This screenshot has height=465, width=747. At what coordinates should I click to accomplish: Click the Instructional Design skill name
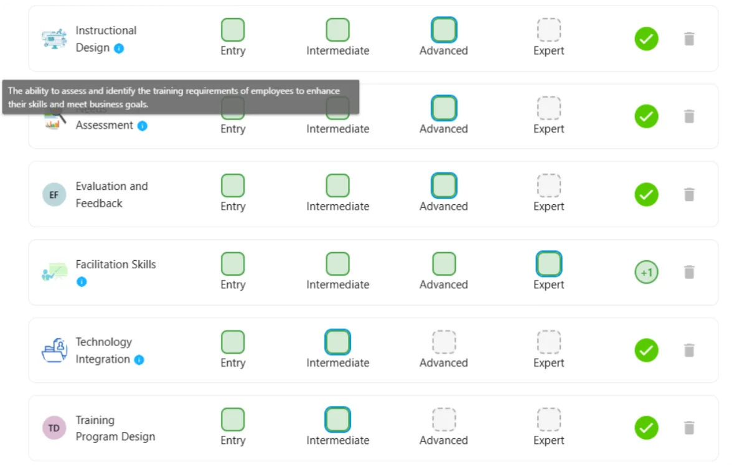point(106,39)
